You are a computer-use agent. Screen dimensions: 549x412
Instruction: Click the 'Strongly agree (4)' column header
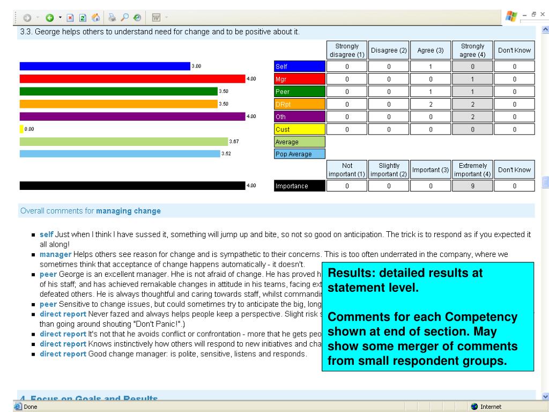point(472,50)
